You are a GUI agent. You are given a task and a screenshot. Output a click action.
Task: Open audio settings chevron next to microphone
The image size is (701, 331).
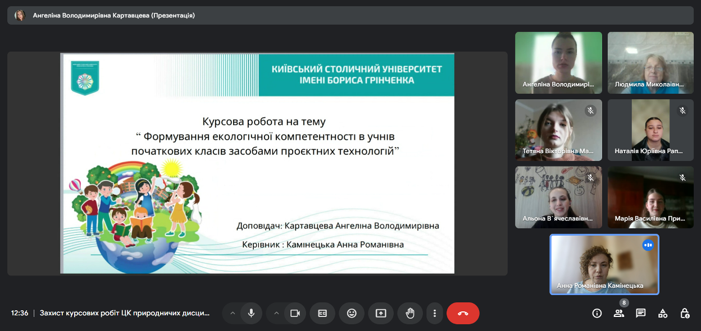point(233,313)
